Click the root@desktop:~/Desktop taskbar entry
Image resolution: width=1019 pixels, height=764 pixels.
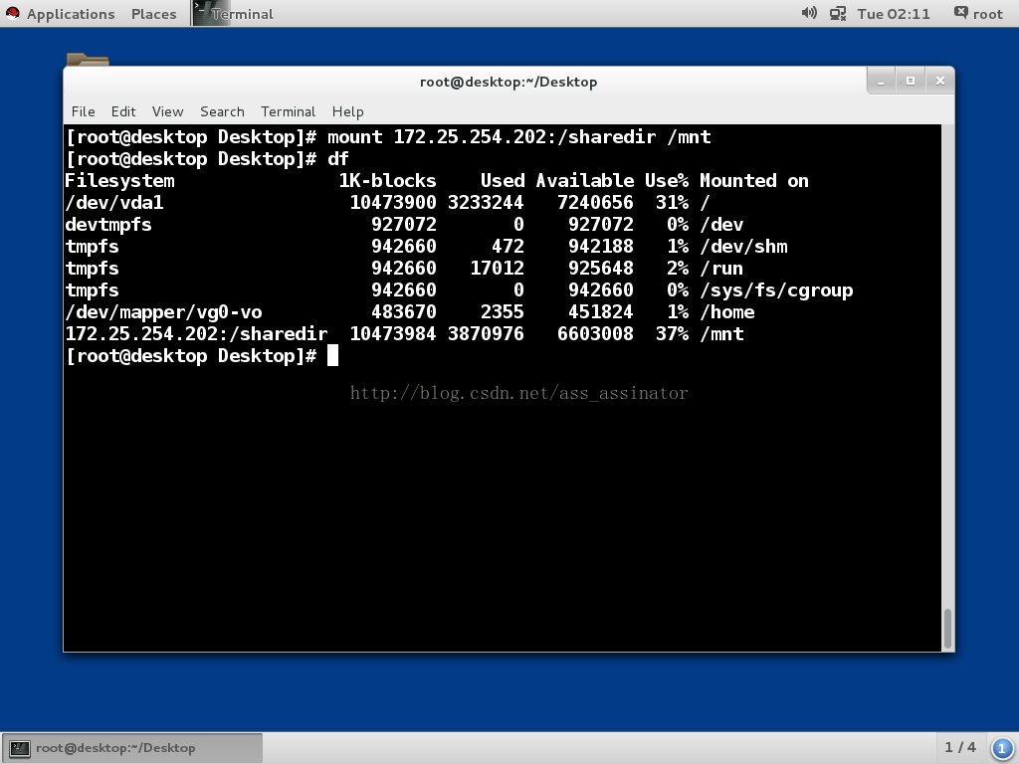(x=132, y=748)
